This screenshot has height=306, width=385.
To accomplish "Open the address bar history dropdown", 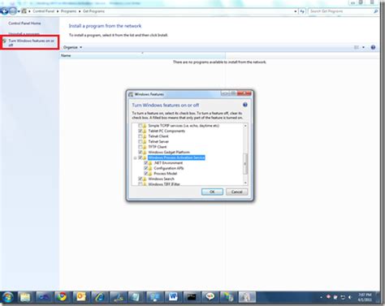I will point(296,11).
